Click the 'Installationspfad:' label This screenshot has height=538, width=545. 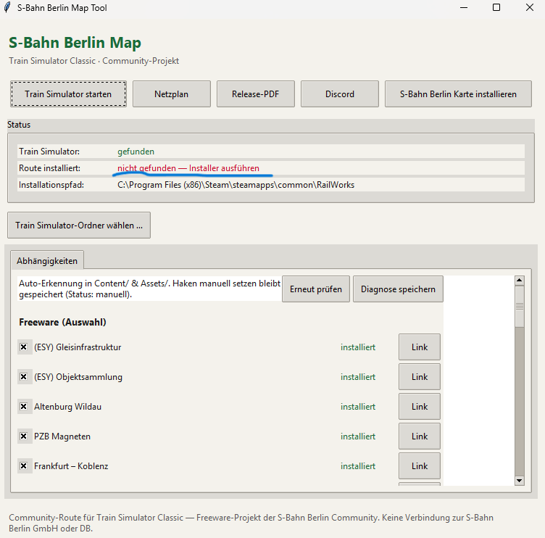tap(51, 185)
